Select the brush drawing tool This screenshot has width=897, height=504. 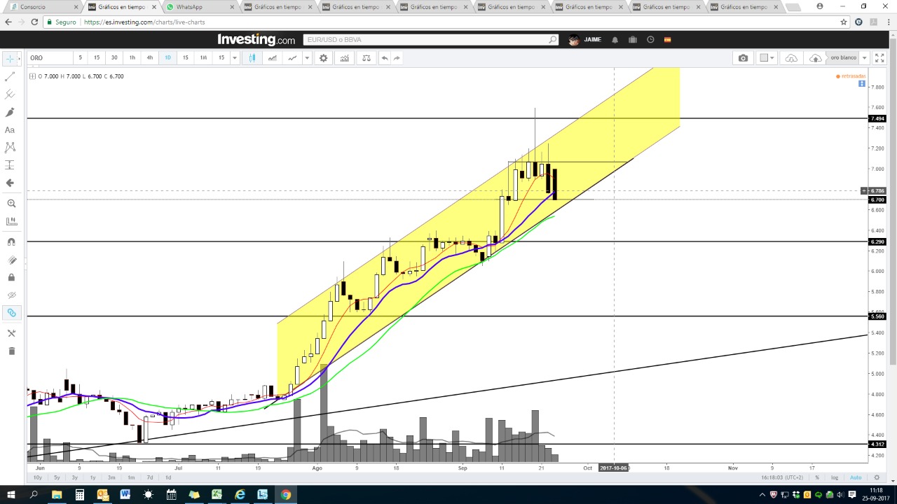coord(10,112)
